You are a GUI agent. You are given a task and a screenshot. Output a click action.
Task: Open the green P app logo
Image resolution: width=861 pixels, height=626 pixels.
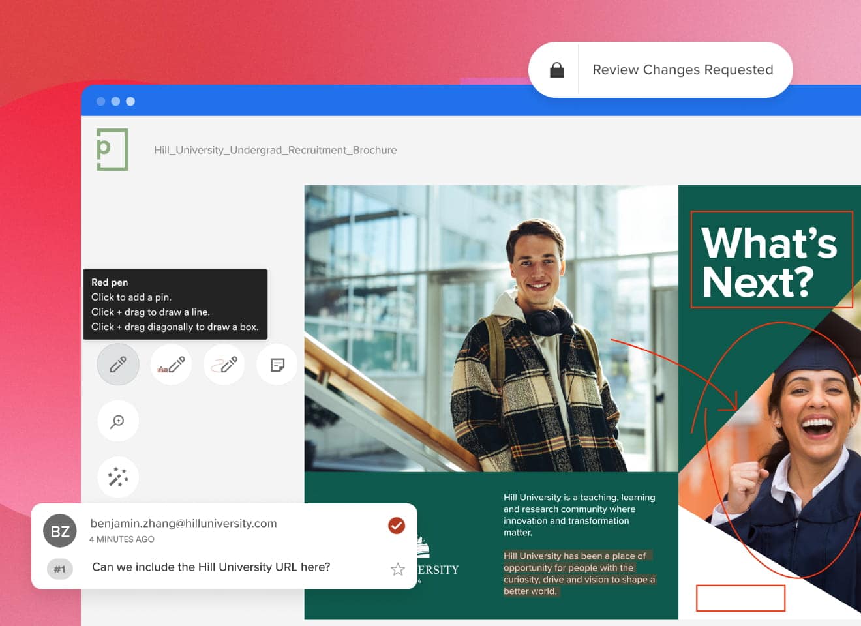tap(112, 150)
